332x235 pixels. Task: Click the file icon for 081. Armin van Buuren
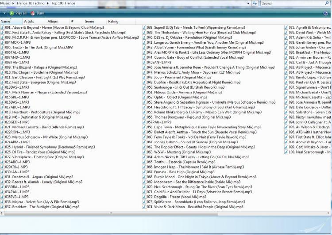pos(286,57)
